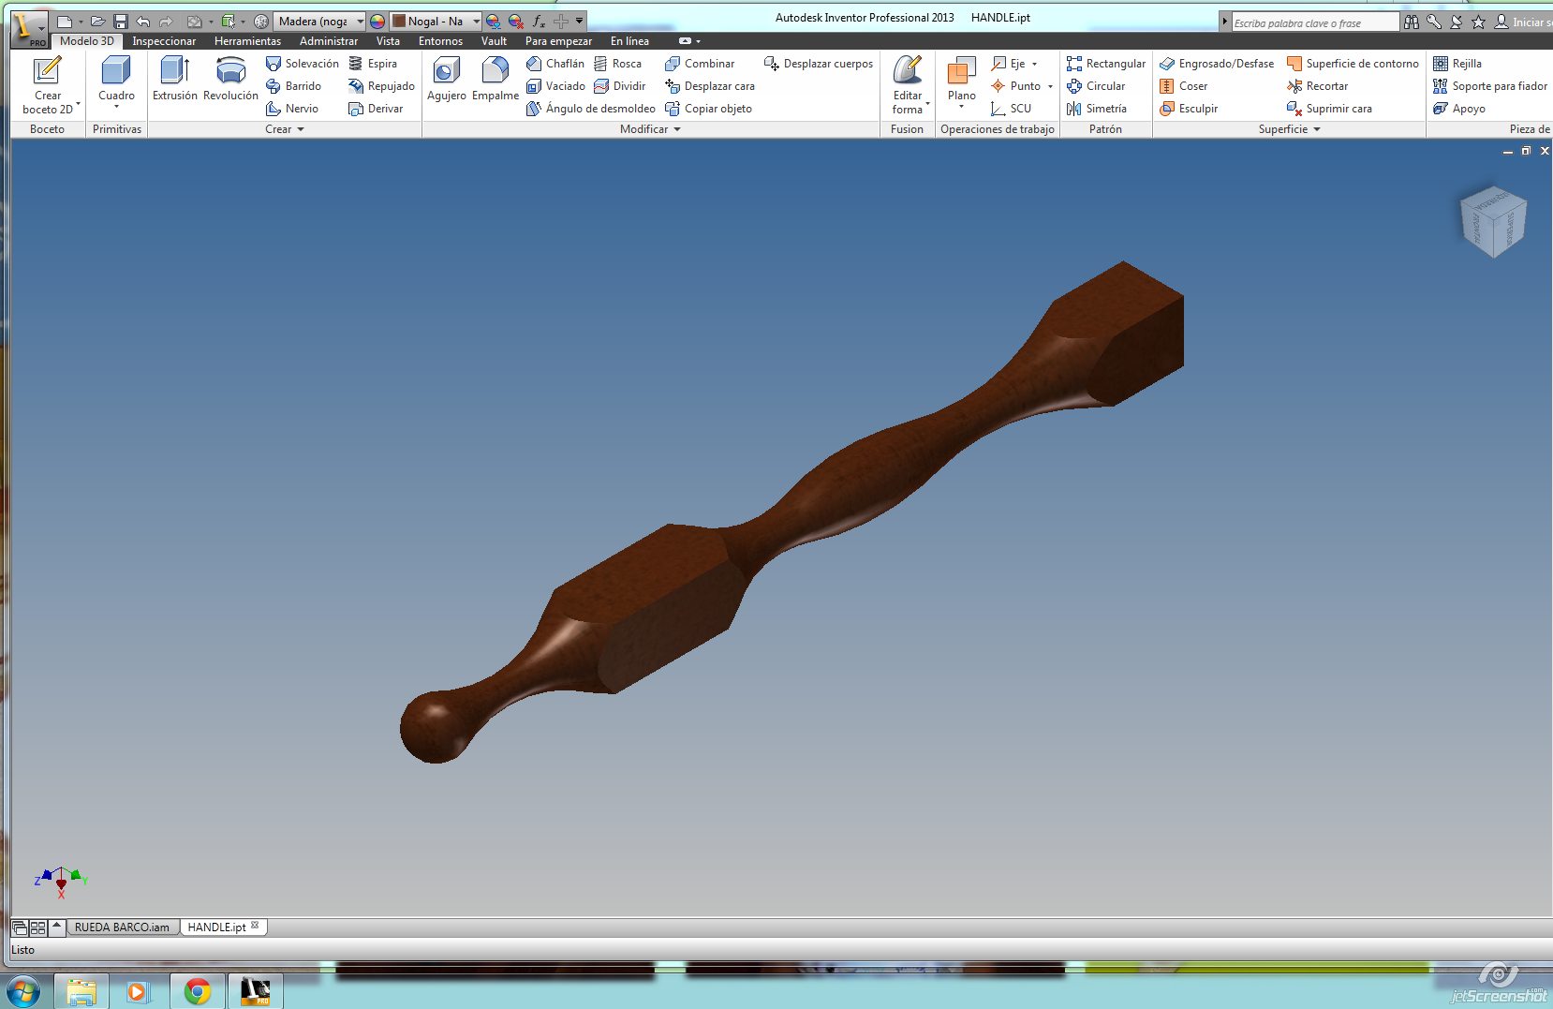This screenshot has width=1553, height=1009.
Task: Apply Simetría mirror tool
Action: (1097, 109)
